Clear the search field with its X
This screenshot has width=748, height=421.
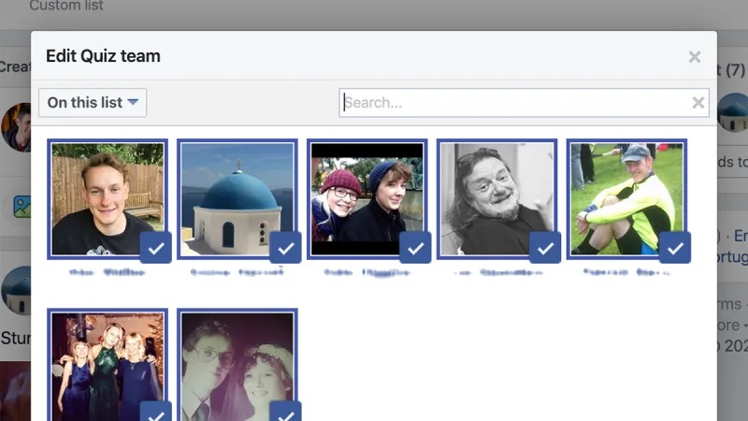[698, 103]
